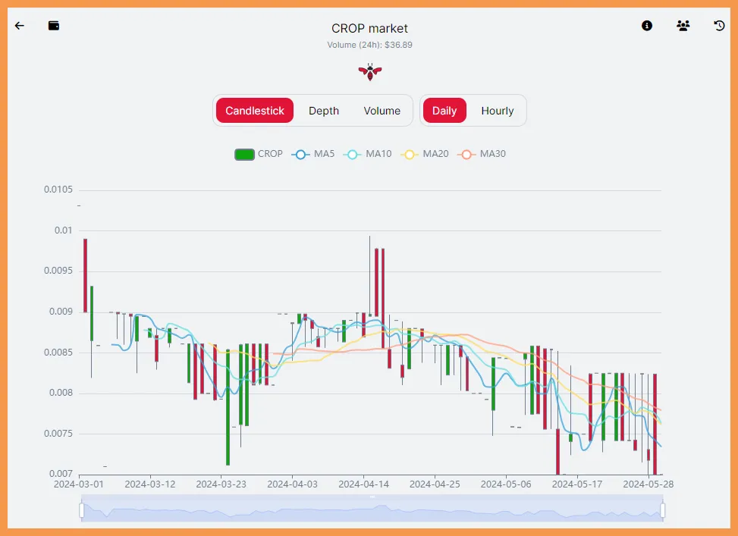Viewport: 738px width, 536px height.
Task: Click the 2024-05-17 date axis label
Action: coord(577,484)
